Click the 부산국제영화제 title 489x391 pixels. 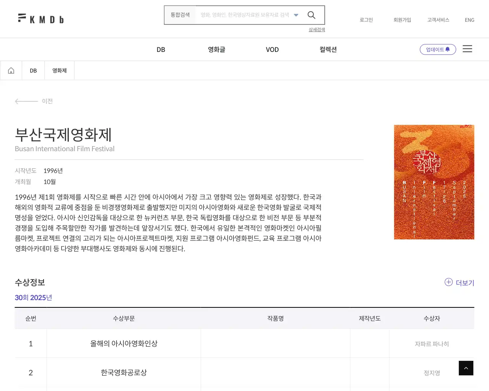point(63,135)
